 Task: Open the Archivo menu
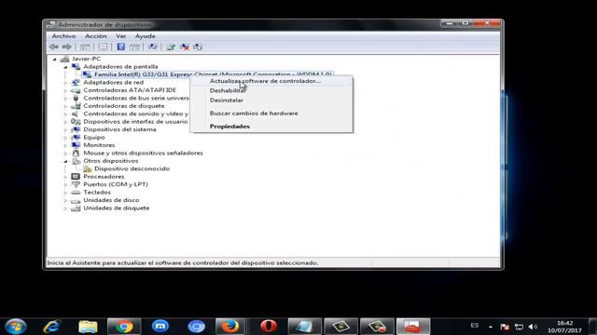click(63, 36)
